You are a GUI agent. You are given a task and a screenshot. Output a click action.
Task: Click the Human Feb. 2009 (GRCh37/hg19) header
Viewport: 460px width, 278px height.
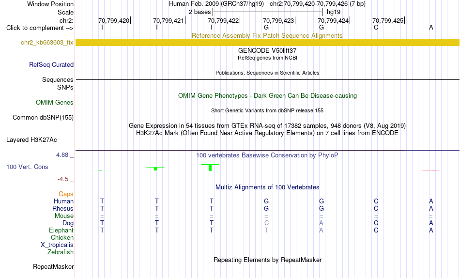pyautogui.click(x=216, y=4)
